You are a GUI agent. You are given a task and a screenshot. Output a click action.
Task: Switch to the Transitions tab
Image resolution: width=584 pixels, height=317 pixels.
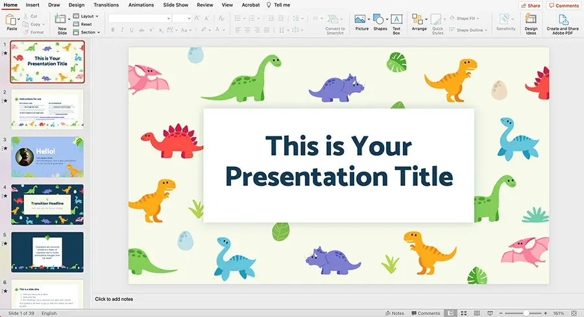click(x=106, y=5)
